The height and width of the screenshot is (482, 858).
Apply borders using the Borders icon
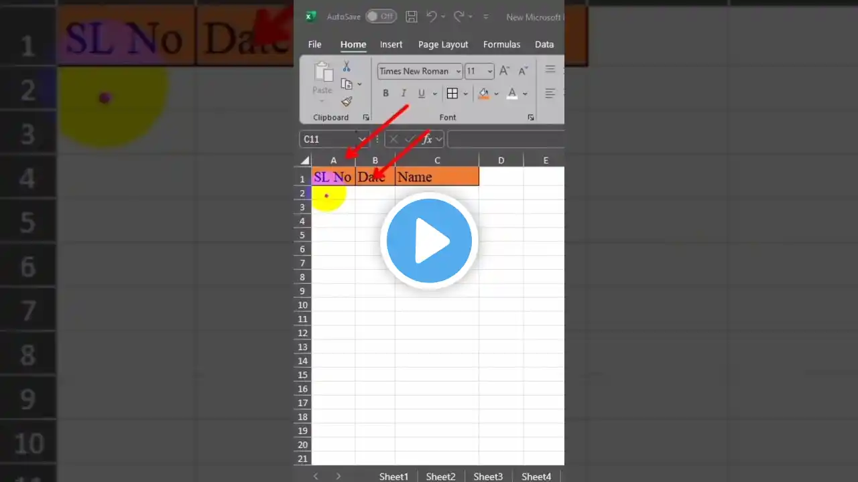tap(452, 94)
